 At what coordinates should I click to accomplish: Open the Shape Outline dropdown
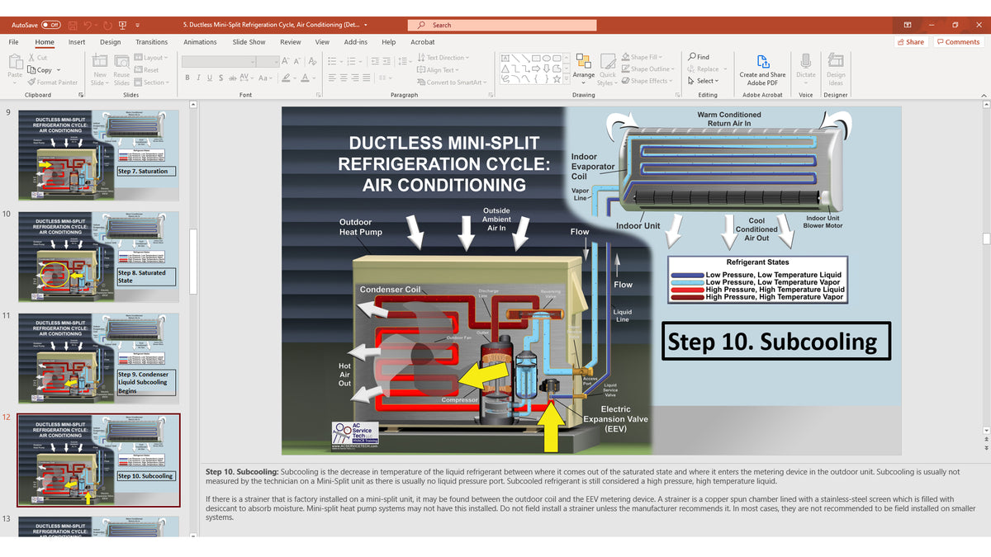tap(647, 69)
